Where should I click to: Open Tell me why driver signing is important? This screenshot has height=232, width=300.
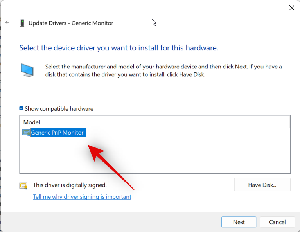82,196
